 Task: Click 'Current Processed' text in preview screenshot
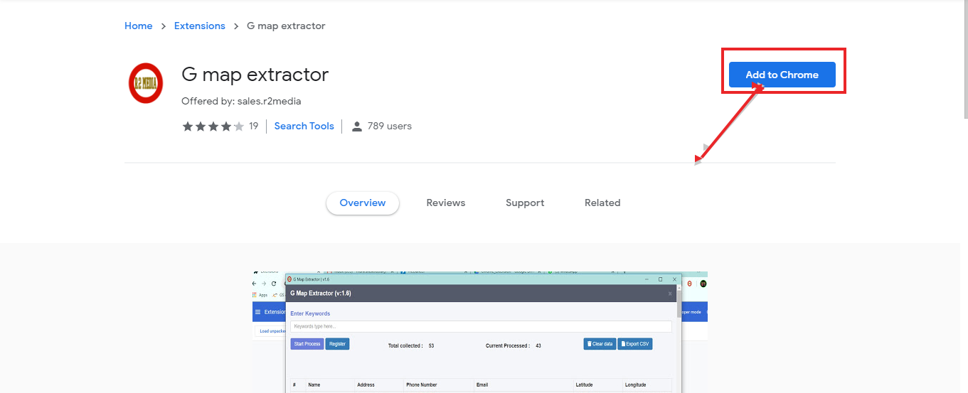click(x=508, y=345)
